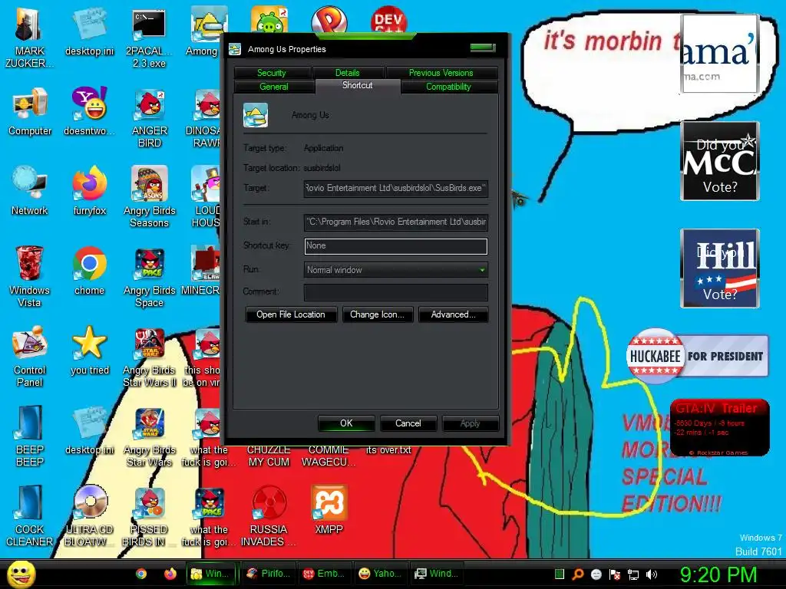Screen dimensions: 786x589
Task: Switch to the General tab
Action: (274, 87)
